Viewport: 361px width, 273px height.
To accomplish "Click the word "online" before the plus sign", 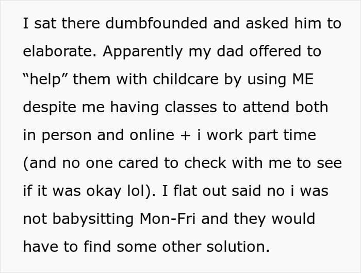I will click(x=152, y=135).
